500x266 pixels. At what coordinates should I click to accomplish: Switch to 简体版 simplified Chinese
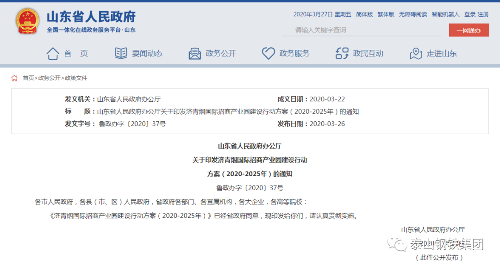[x=364, y=14]
